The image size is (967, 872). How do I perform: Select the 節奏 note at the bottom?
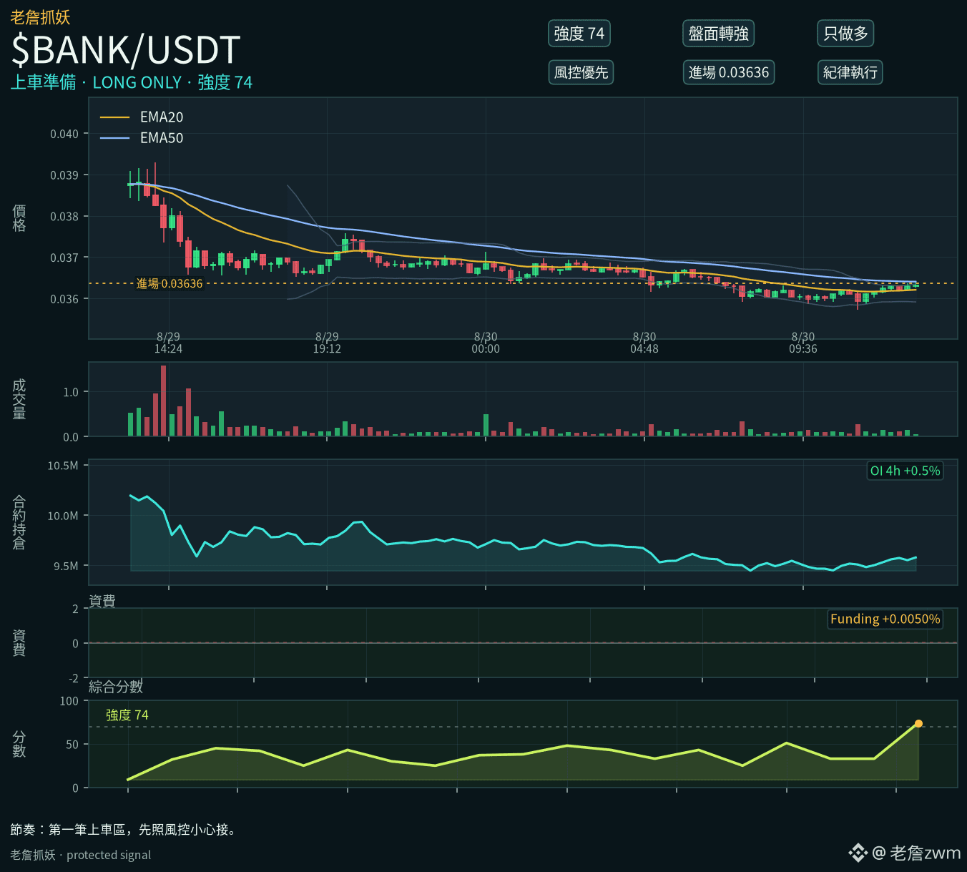[123, 830]
